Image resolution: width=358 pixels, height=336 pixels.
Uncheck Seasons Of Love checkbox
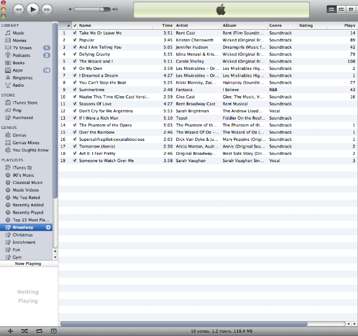coord(74,103)
